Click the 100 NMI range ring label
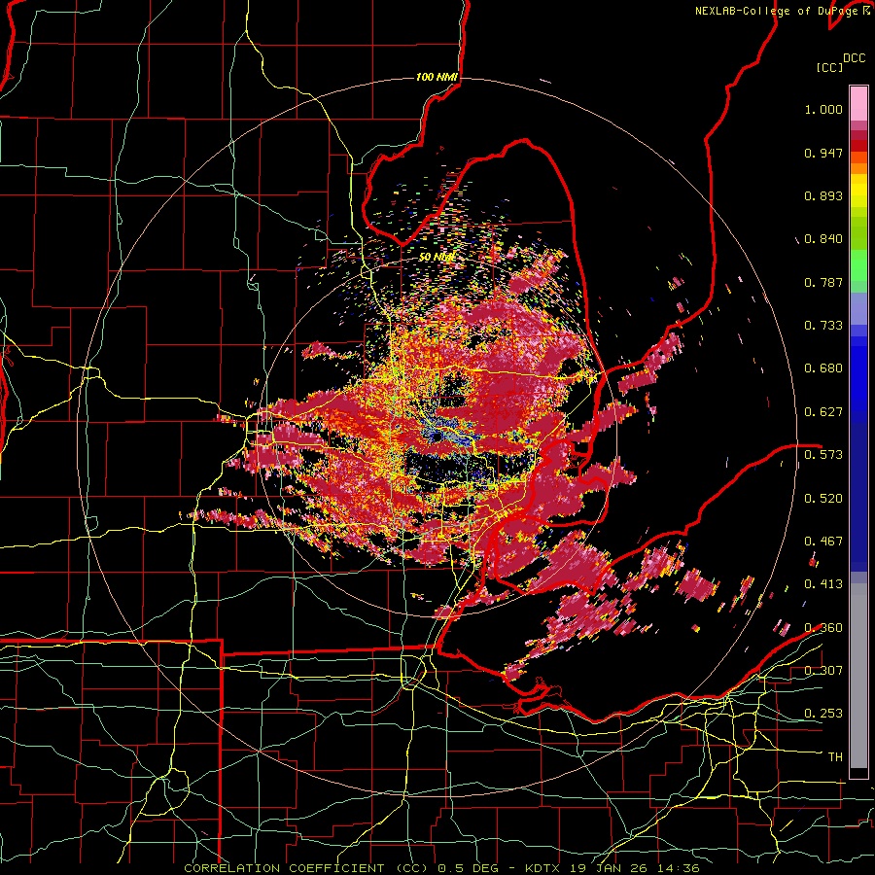 pos(437,77)
